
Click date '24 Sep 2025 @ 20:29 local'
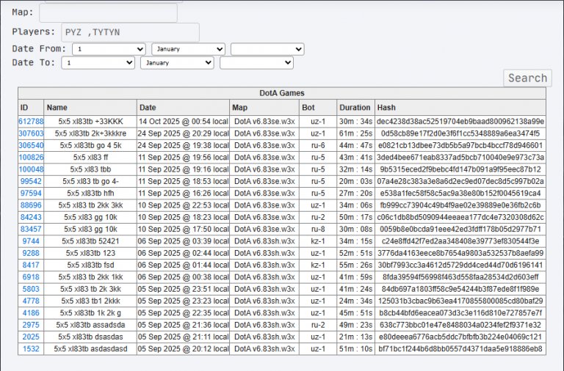[x=183, y=133]
